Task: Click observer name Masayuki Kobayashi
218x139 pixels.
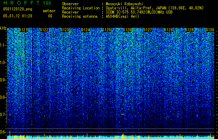Action: coord(124,4)
